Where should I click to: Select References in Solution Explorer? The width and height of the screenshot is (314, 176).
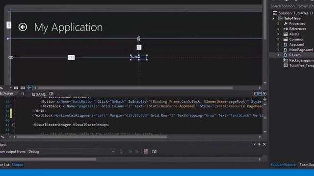point(297,29)
